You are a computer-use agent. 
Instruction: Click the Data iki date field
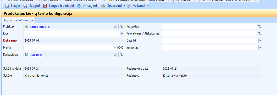point(210,41)
